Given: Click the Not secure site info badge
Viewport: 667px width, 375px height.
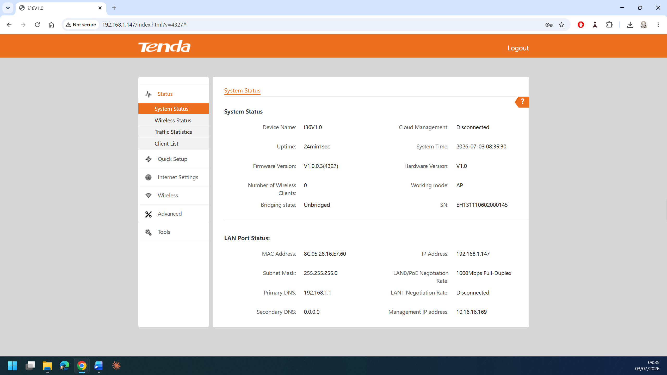Looking at the screenshot, I should tap(81, 25).
